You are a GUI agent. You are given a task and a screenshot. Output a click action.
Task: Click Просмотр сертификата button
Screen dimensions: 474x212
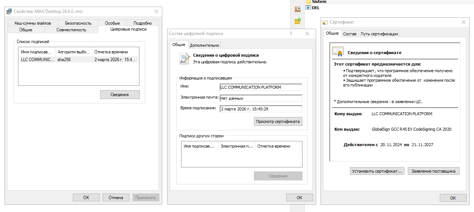click(278, 121)
